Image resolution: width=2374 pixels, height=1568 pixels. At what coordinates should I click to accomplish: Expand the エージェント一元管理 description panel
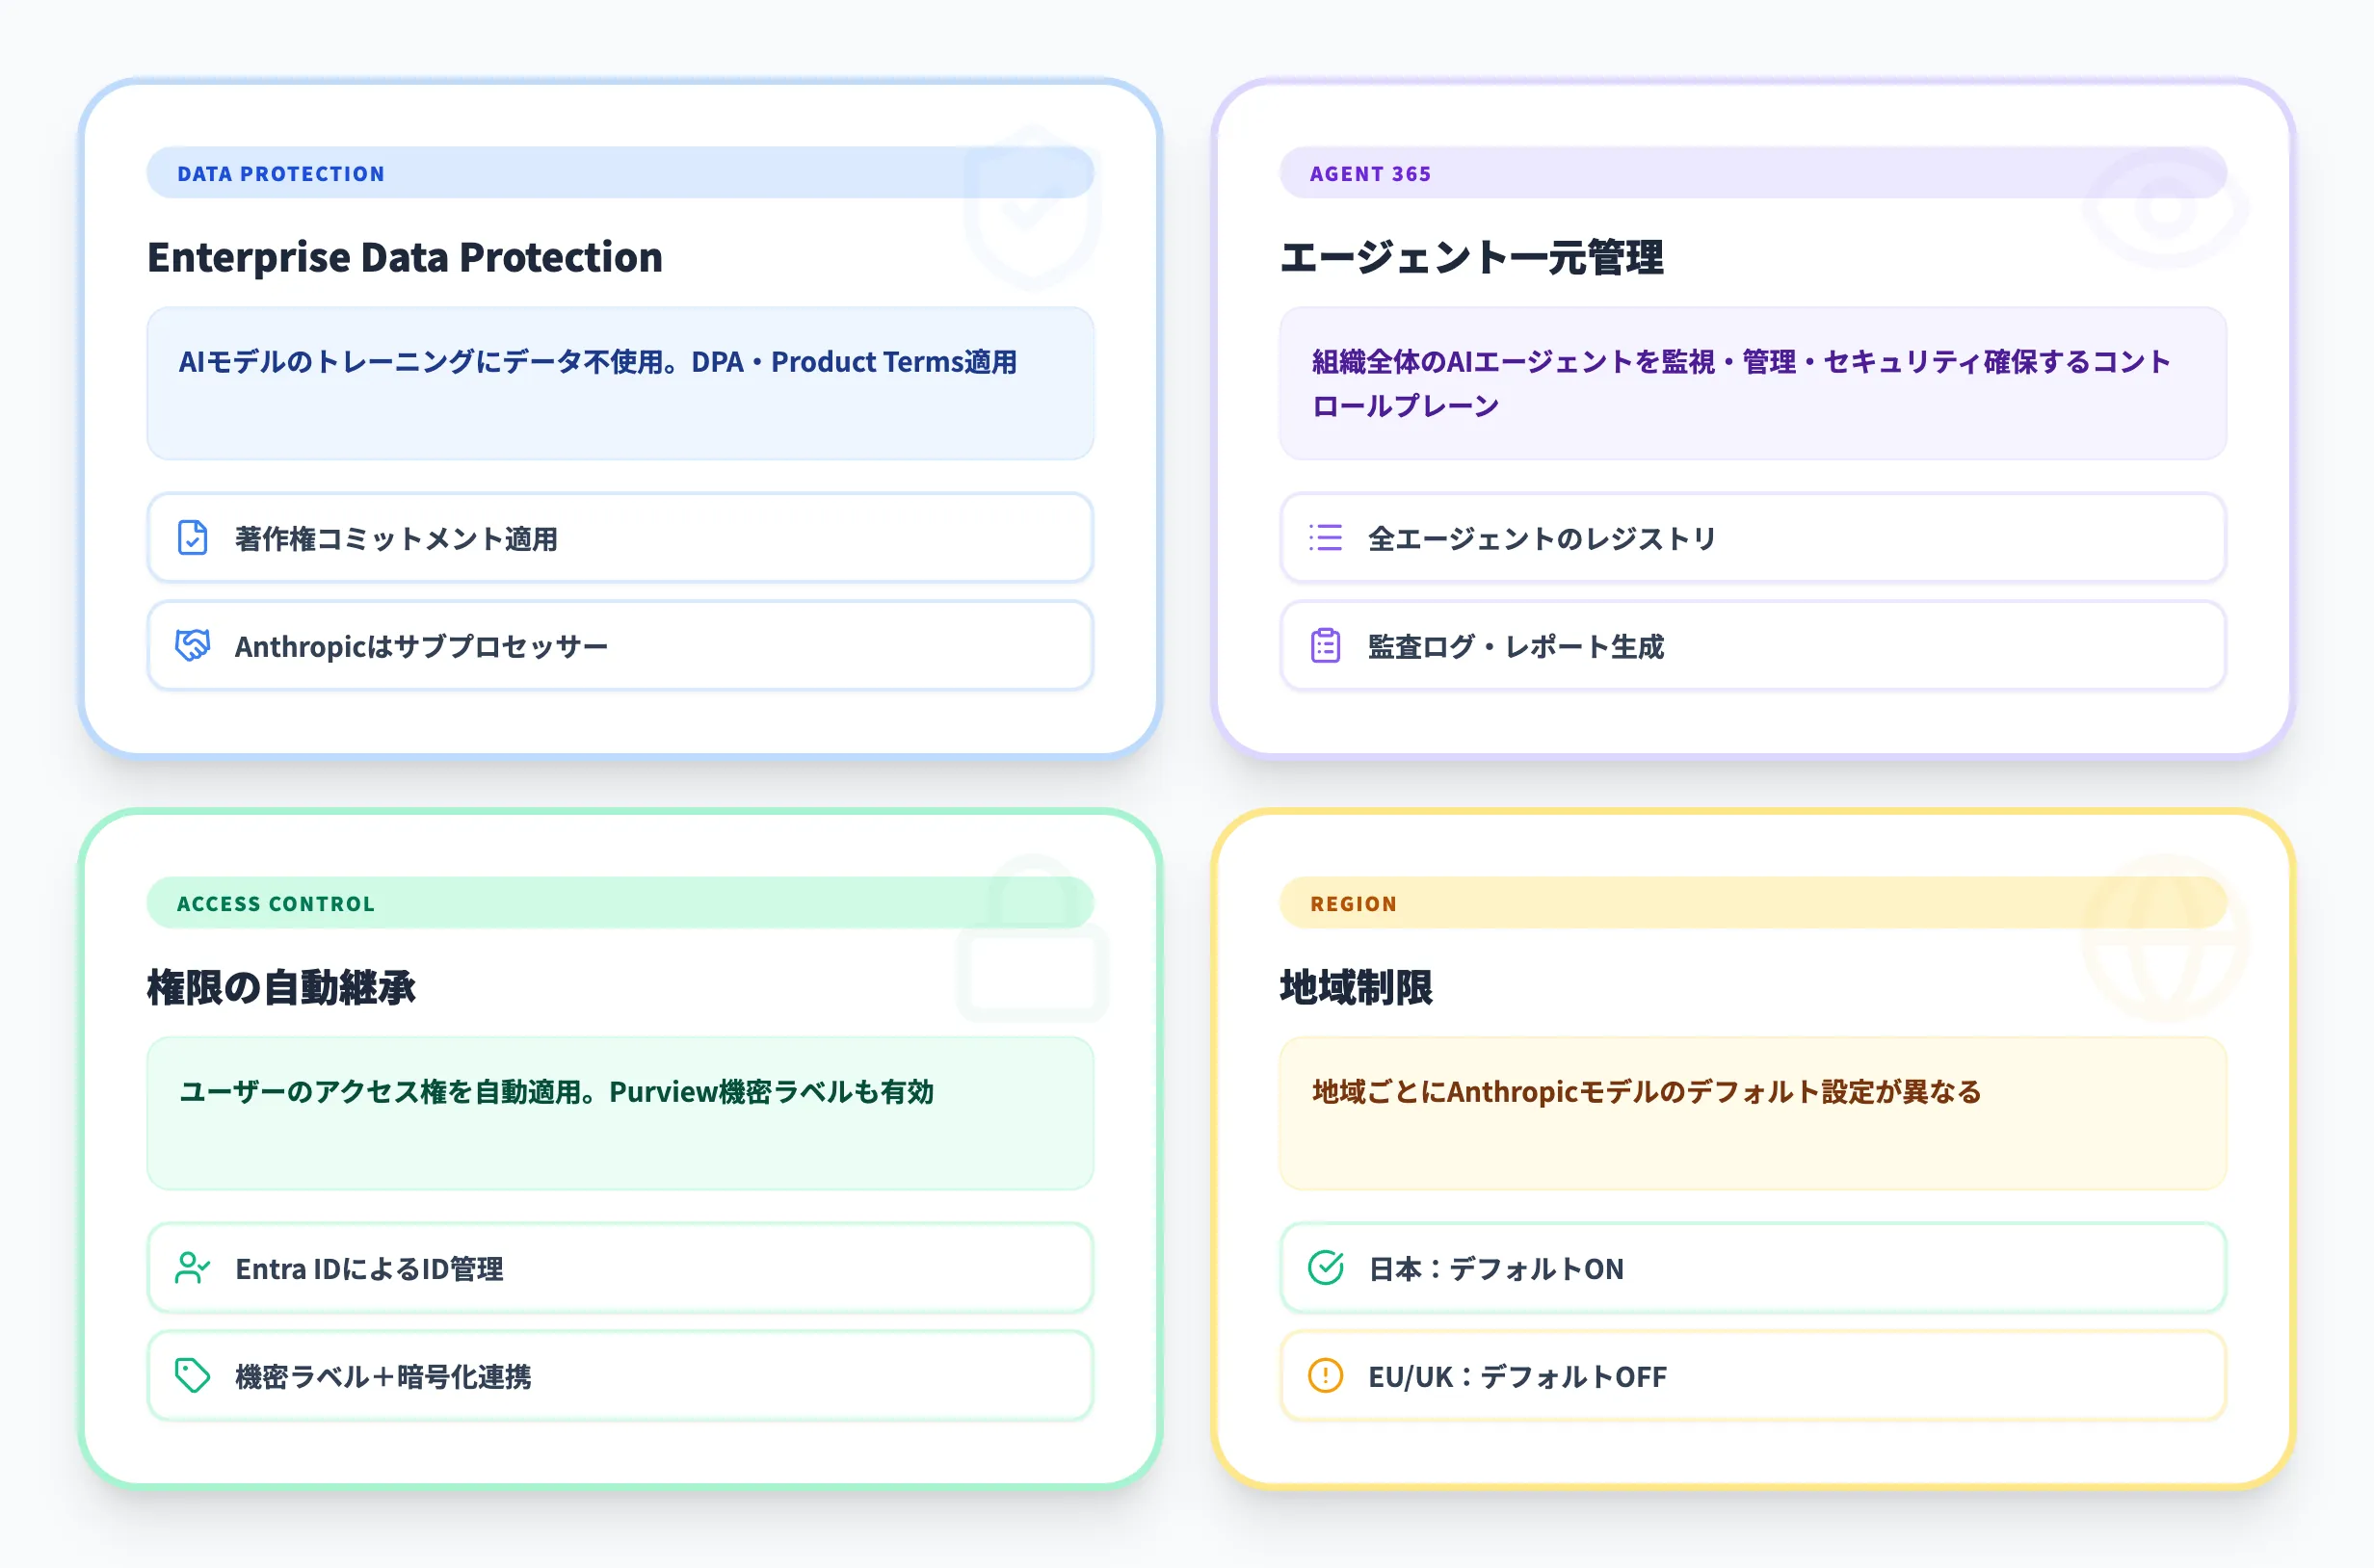pos(1753,384)
